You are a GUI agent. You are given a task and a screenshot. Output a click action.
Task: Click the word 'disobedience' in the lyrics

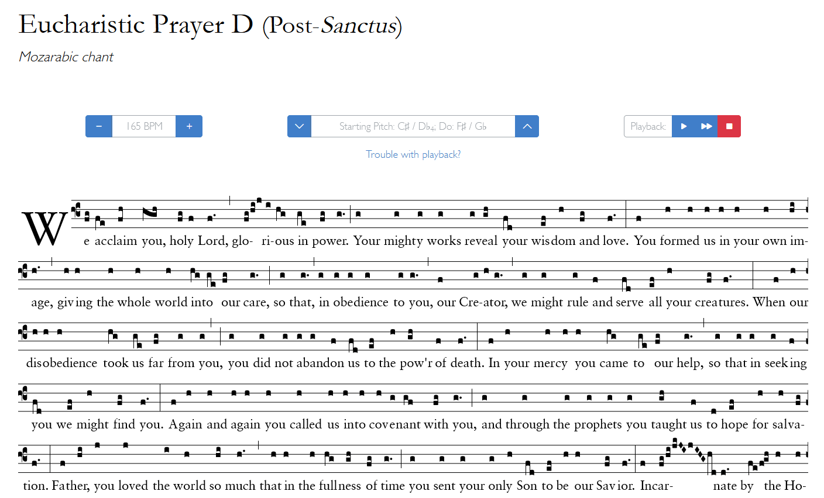[61, 363]
